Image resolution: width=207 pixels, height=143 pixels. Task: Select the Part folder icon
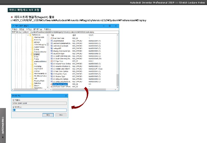pyautogui.click(x=32, y=78)
